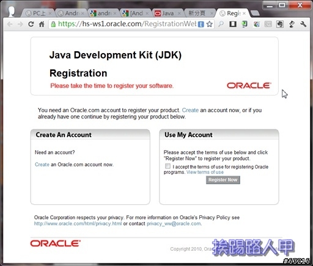The height and width of the screenshot is (266, 313).
Task: Click the black-and-white panel extension icon
Action: tap(233, 24)
